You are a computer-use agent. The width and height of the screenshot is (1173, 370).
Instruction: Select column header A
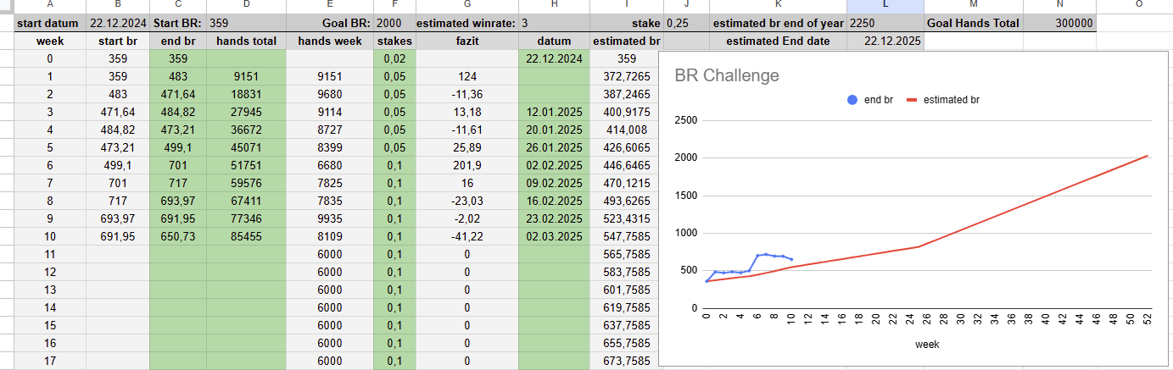coord(49,6)
